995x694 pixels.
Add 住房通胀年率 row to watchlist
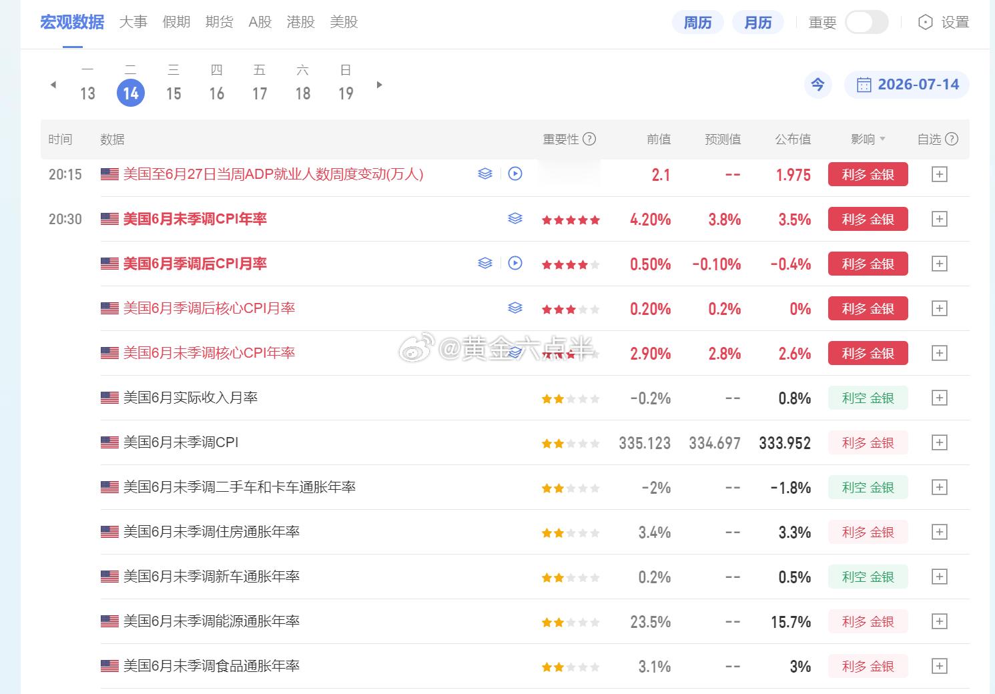[x=939, y=532]
